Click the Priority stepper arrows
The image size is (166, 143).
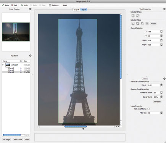pyautogui.click(x=161, y=85)
